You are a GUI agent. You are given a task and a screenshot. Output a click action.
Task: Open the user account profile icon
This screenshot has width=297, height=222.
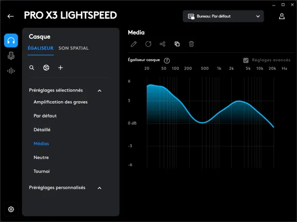click(281, 16)
